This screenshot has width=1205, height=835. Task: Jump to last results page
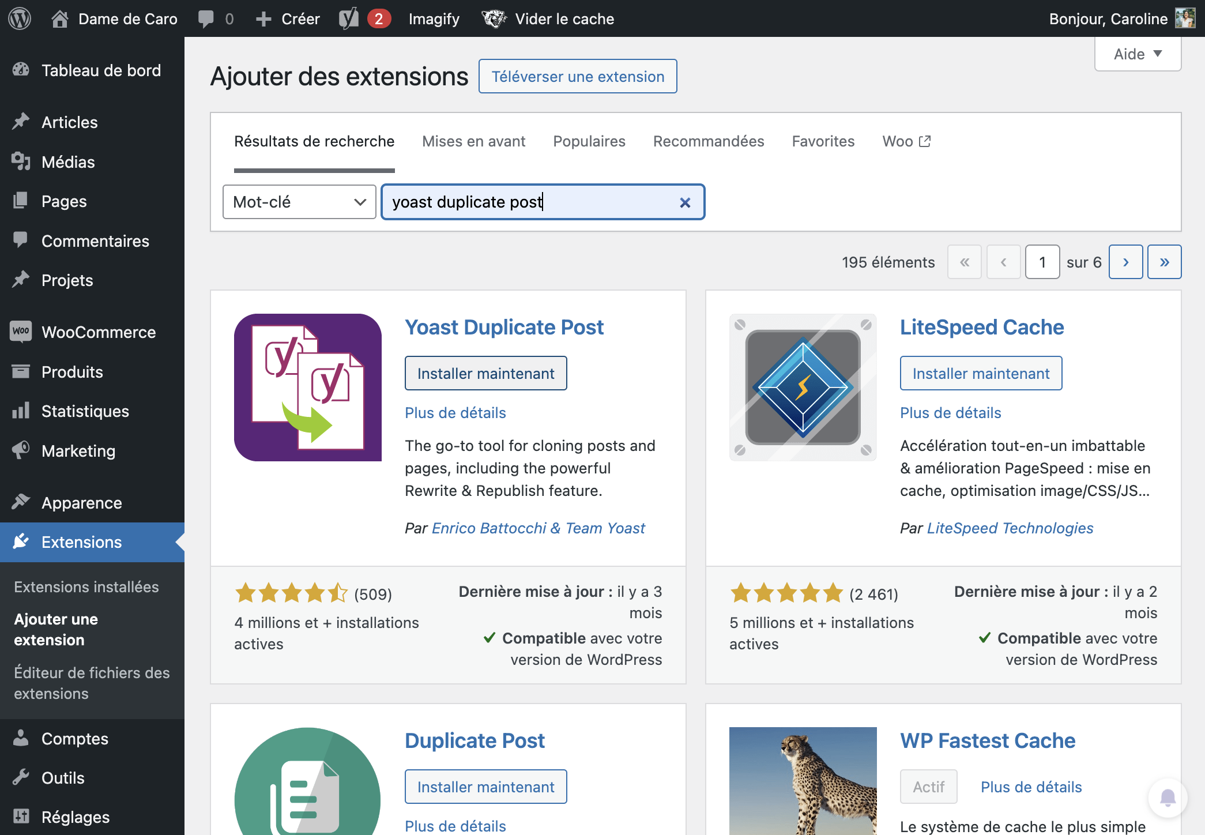(1165, 262)
